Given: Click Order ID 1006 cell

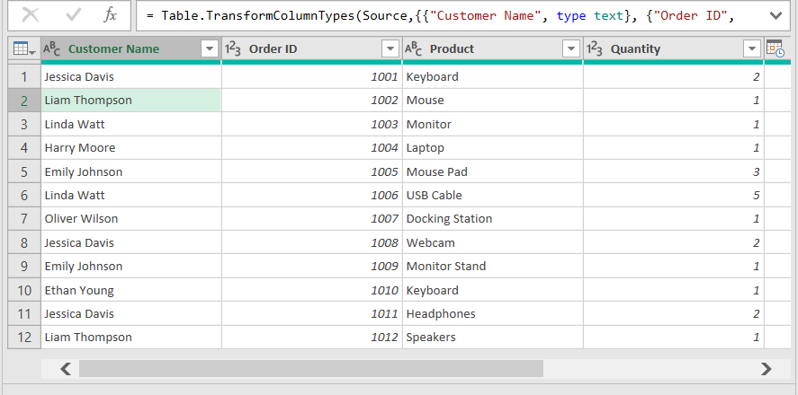Looking at the screenshot, I should point(312,195).
